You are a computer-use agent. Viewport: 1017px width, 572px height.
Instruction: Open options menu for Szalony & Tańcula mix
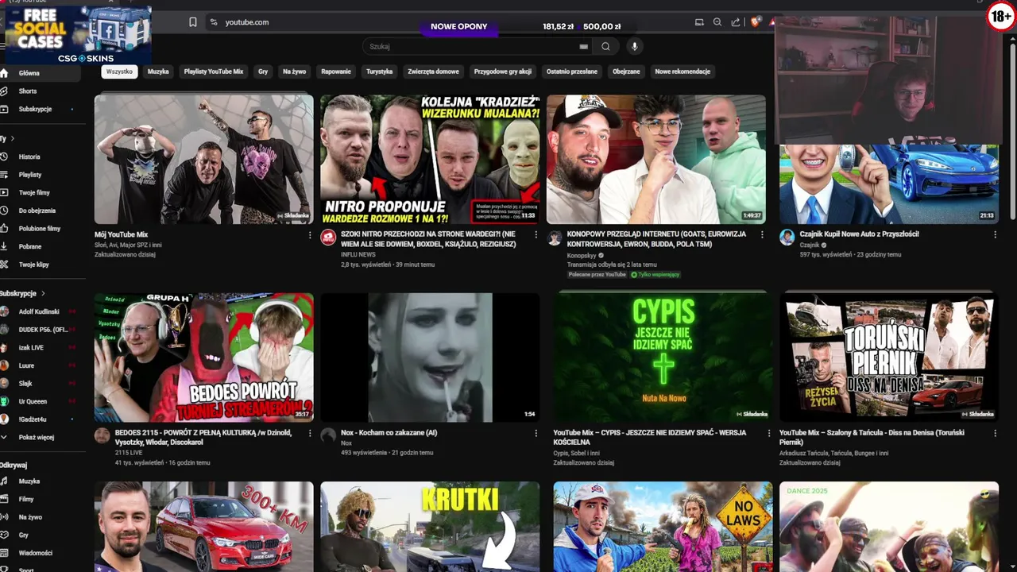pos(995,434)
